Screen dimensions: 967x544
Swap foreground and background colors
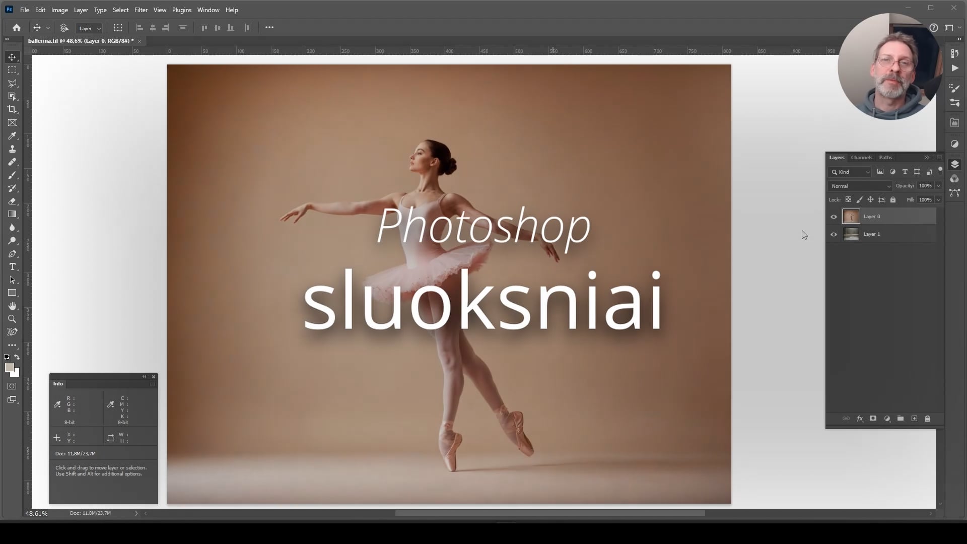tap(17, 357)
